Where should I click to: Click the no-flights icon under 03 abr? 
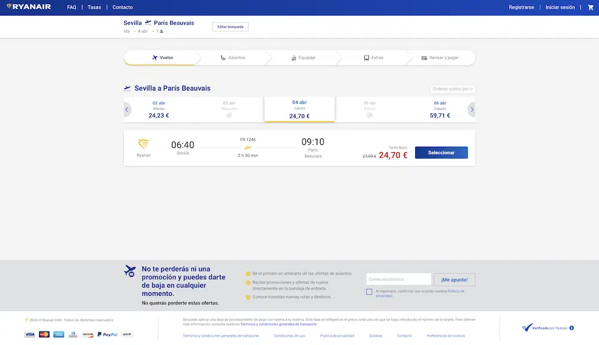coord(229,116)
